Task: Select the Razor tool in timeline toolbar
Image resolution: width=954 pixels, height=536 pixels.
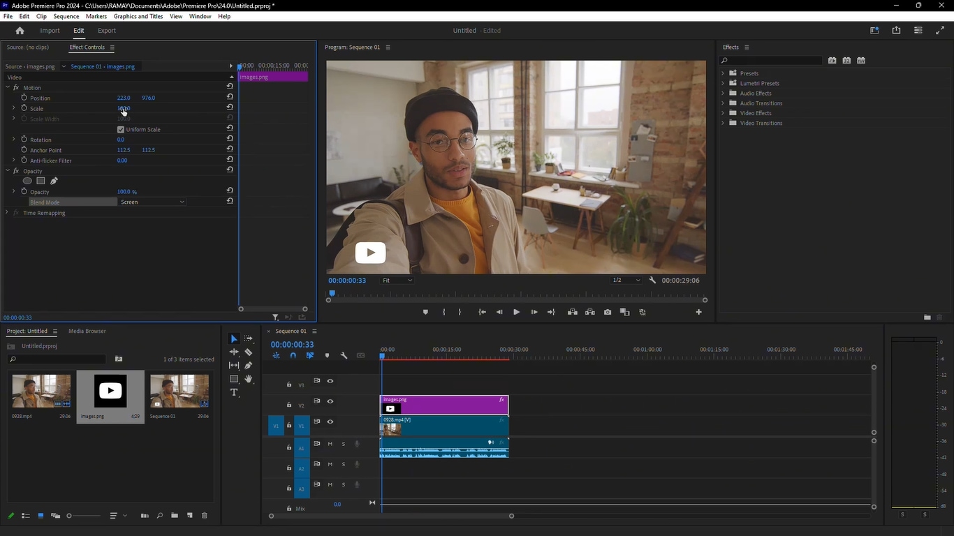Action: click(x=248, y=352)
